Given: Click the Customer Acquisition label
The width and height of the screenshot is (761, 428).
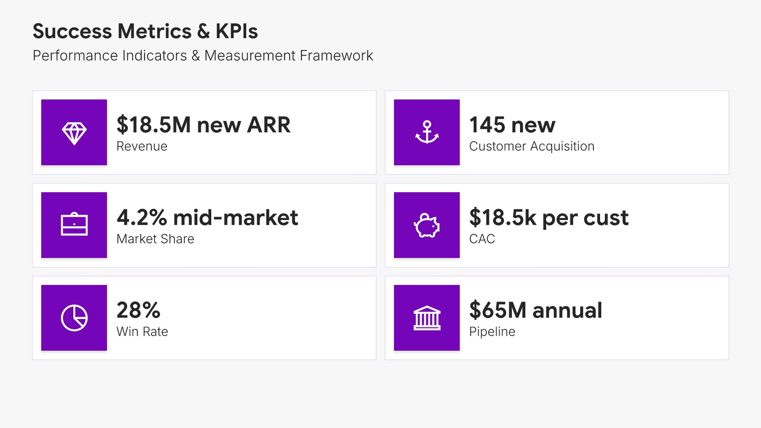Looking at the screenshot, I should point(532,146).
